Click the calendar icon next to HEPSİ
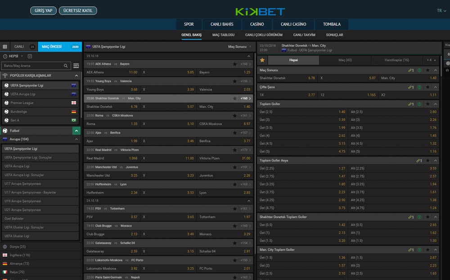This screenshot has width=450, height=280. pos(30,57)
